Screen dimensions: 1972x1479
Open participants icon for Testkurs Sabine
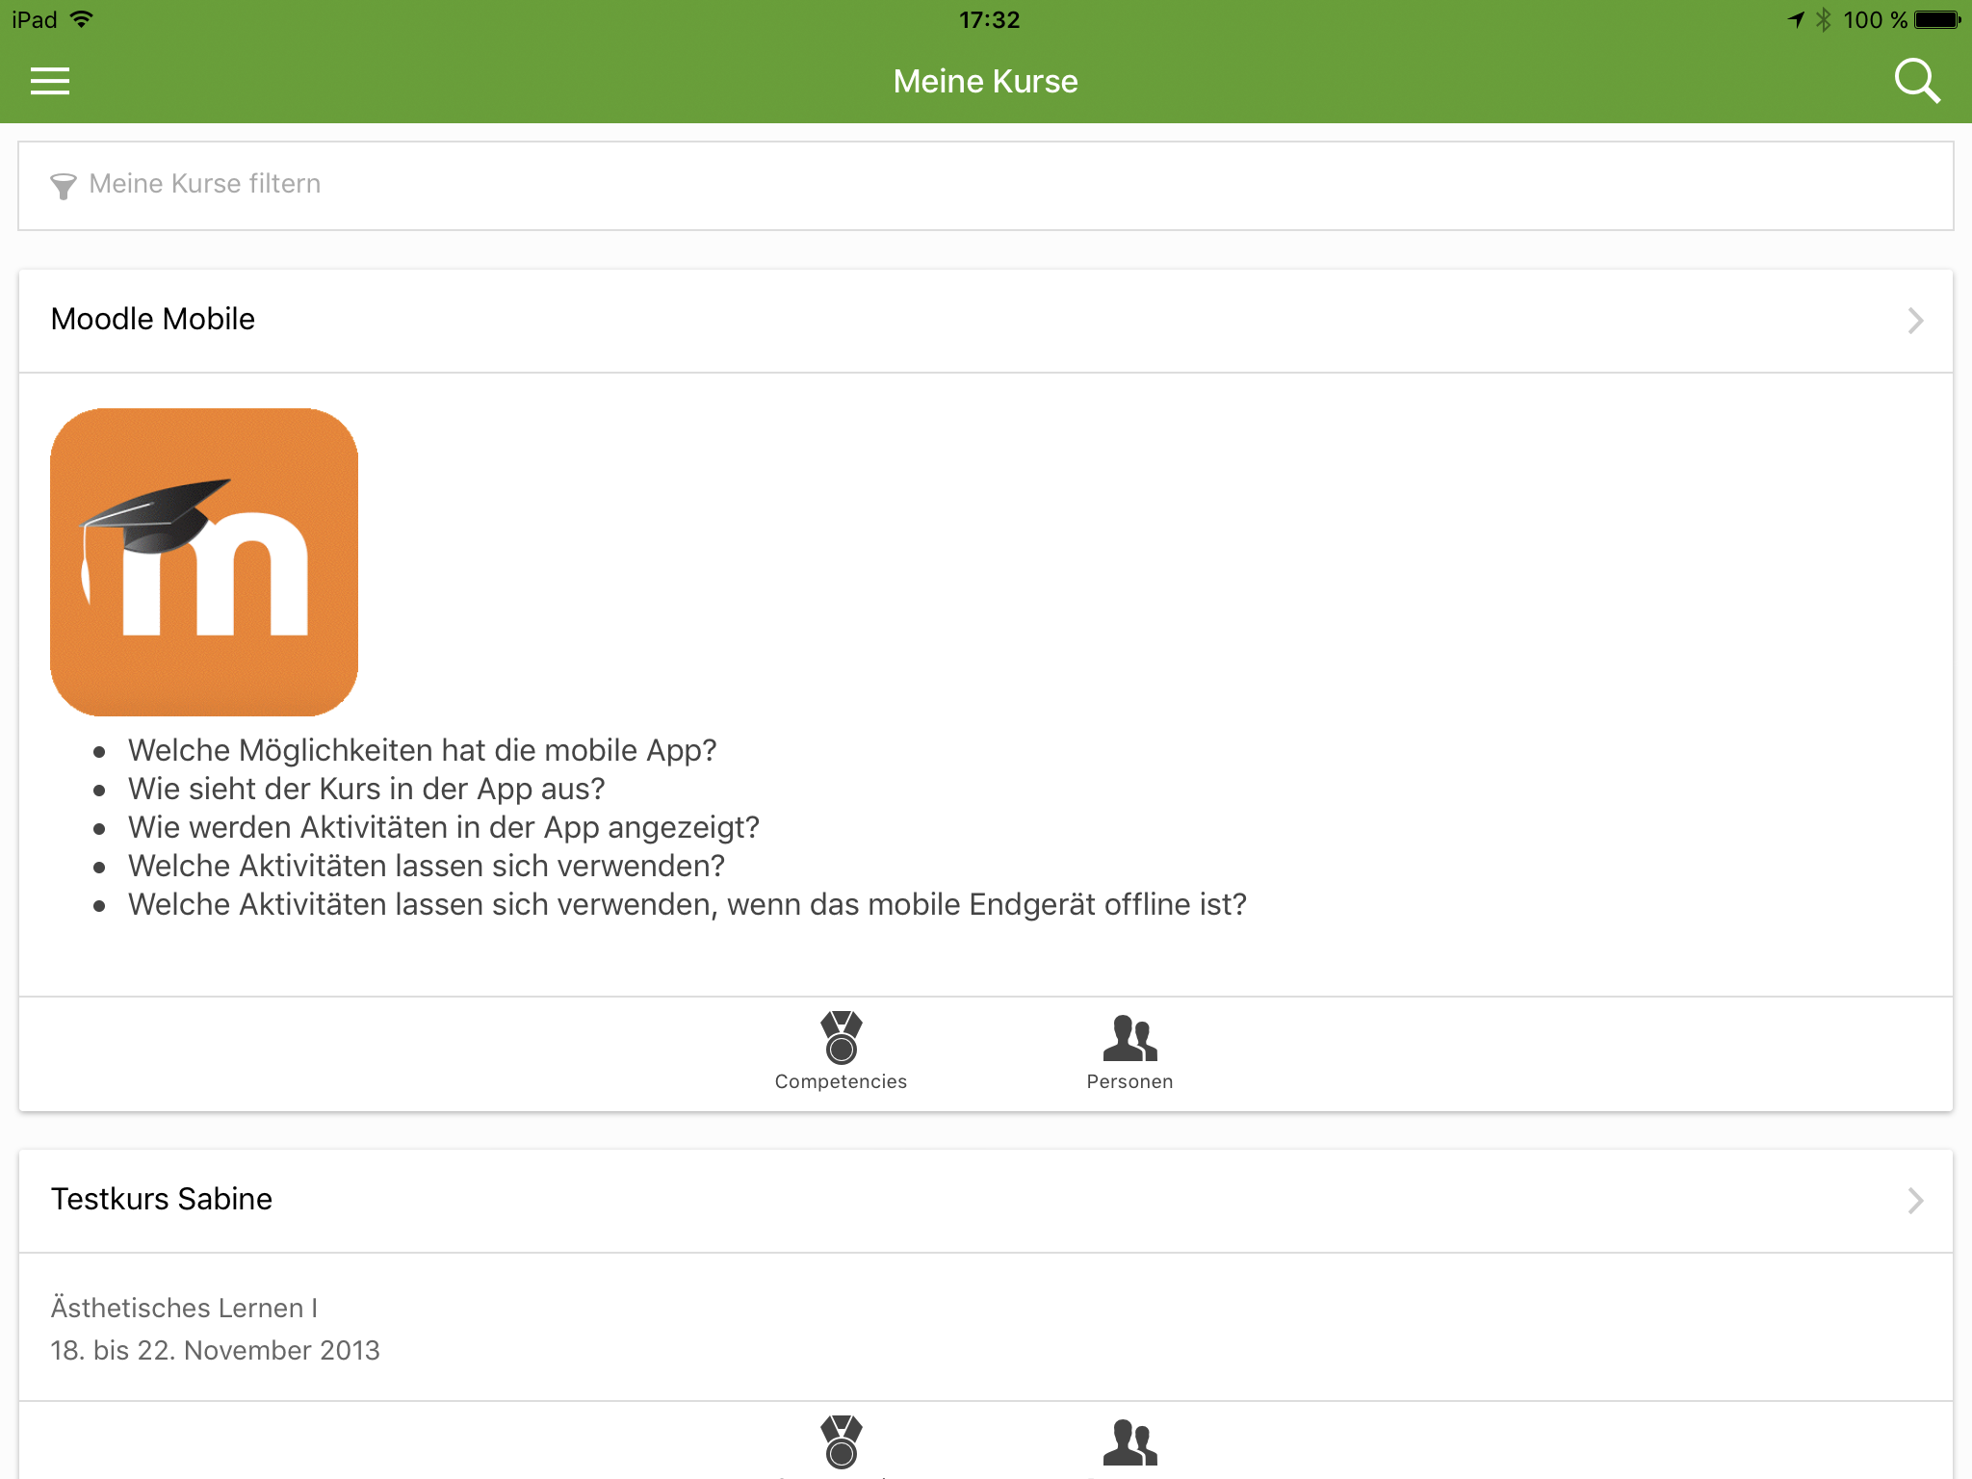[x=1130, y=1442]
